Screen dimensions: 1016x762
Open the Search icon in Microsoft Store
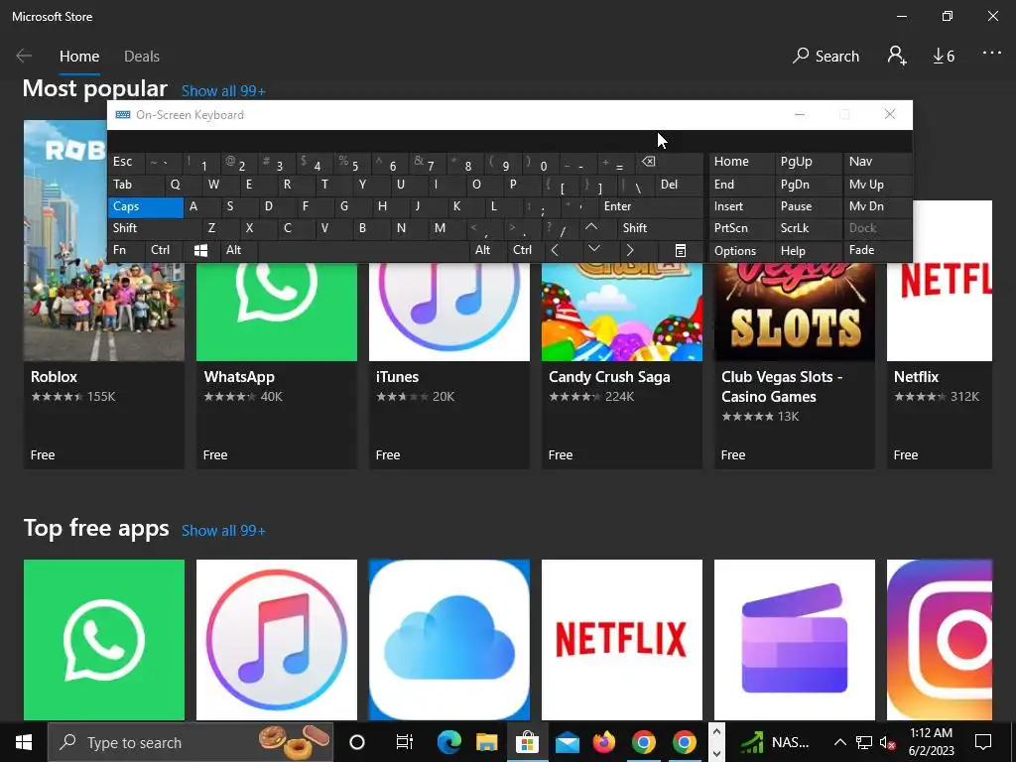(825, 57)
